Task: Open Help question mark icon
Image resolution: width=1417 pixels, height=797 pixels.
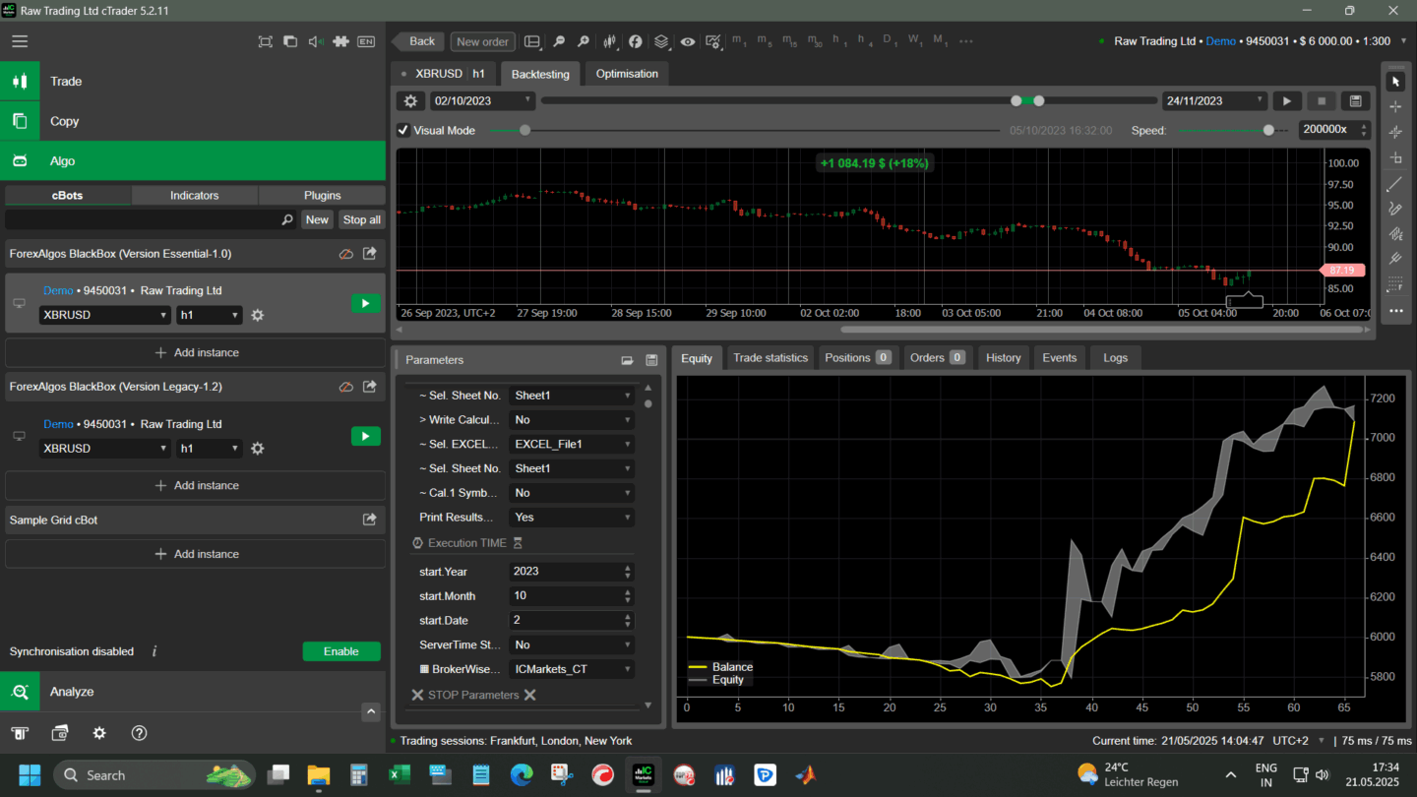Action: [x=139, y=733]
